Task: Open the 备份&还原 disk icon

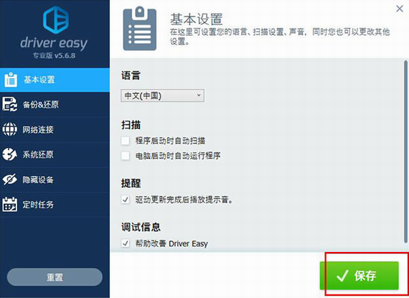Action: [9, 104]
